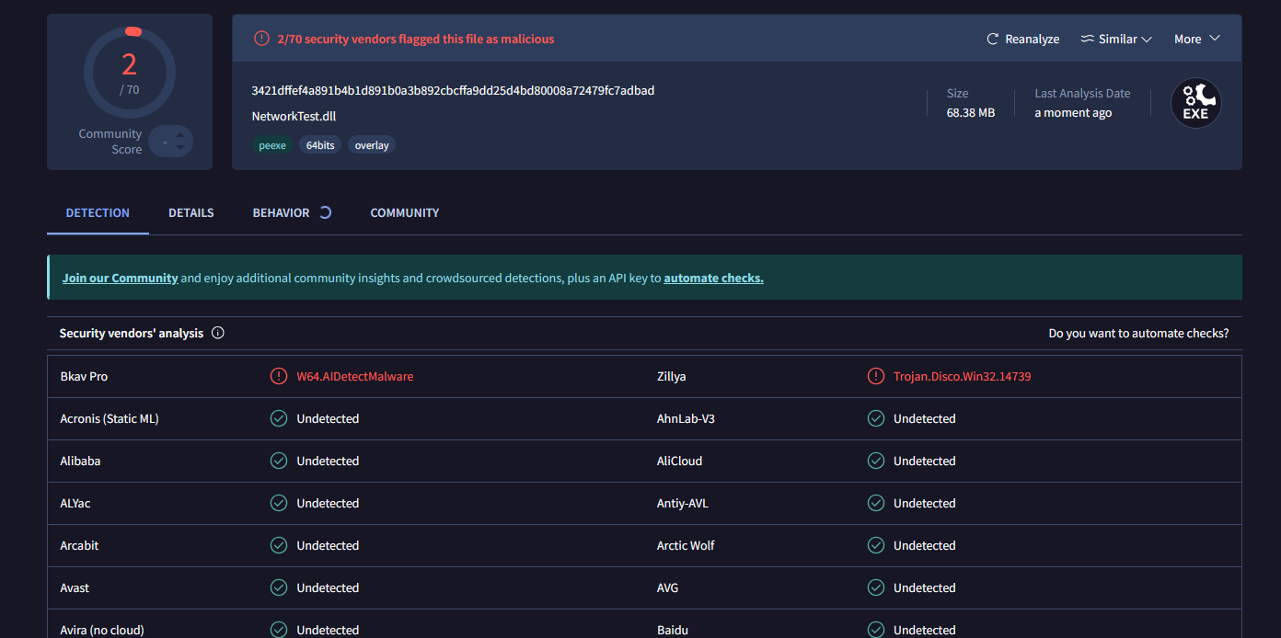Open the More dropdown menu

click(1196, 40)
